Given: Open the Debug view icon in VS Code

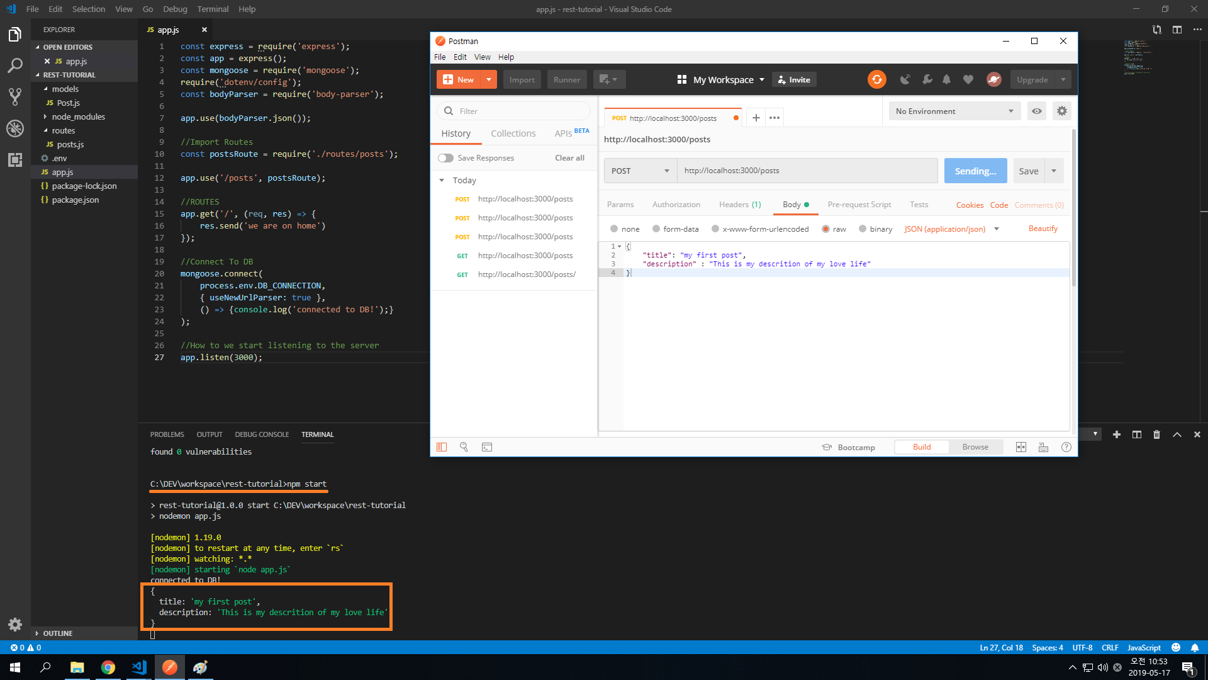Looking at the screenshot, I should 15,128.
